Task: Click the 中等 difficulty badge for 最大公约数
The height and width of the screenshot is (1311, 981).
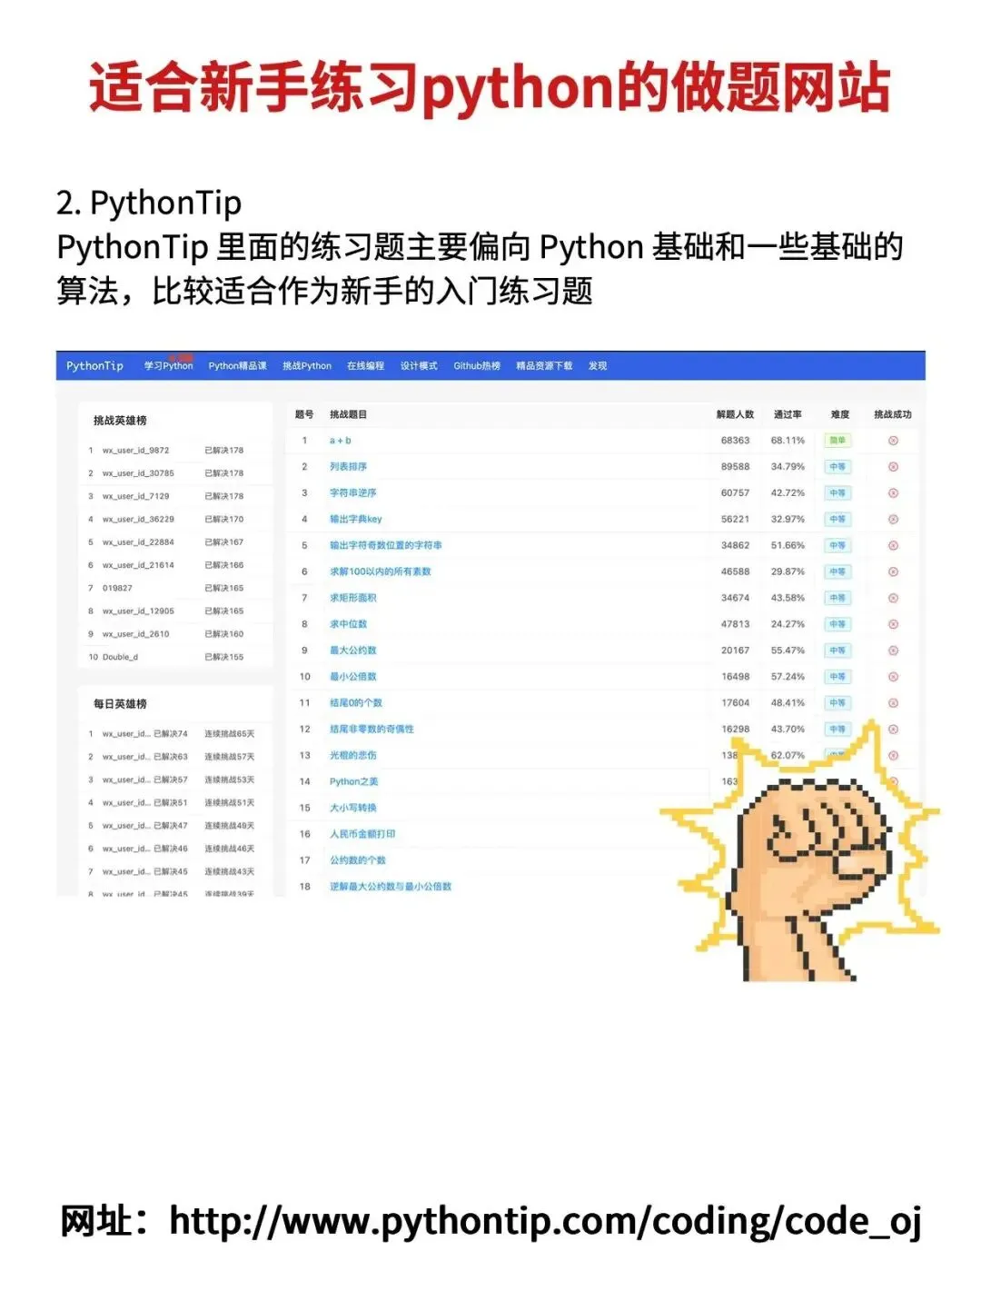Action: click(x=837, y=651)
